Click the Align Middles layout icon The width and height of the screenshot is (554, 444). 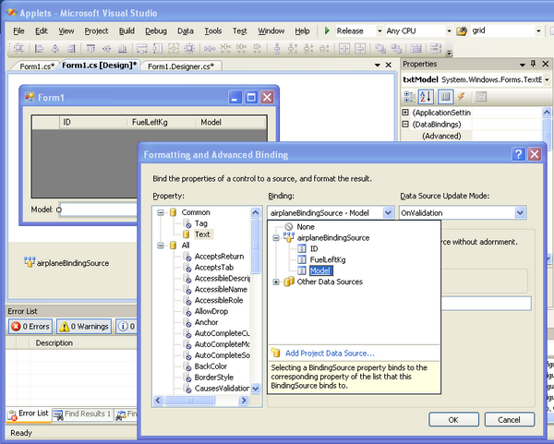pyautogui.click(x=107, y=48)
